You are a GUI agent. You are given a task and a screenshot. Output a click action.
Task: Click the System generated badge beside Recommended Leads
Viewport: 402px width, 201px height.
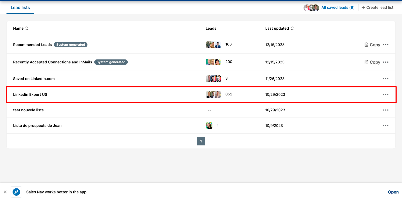[71, 45]
